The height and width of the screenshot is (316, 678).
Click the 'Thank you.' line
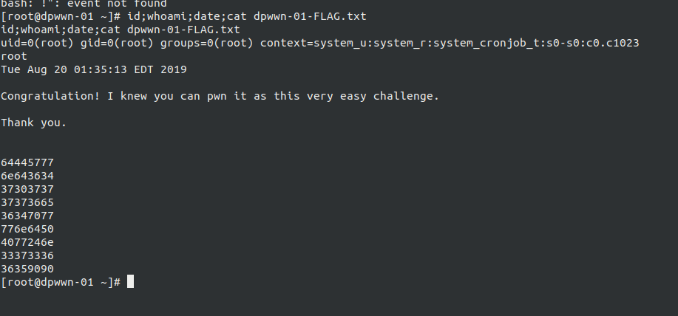tap(34, 123)
